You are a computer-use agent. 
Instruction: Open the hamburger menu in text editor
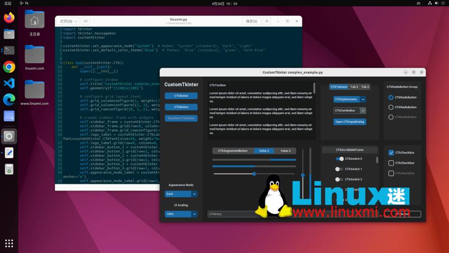(x=266, y=21)
